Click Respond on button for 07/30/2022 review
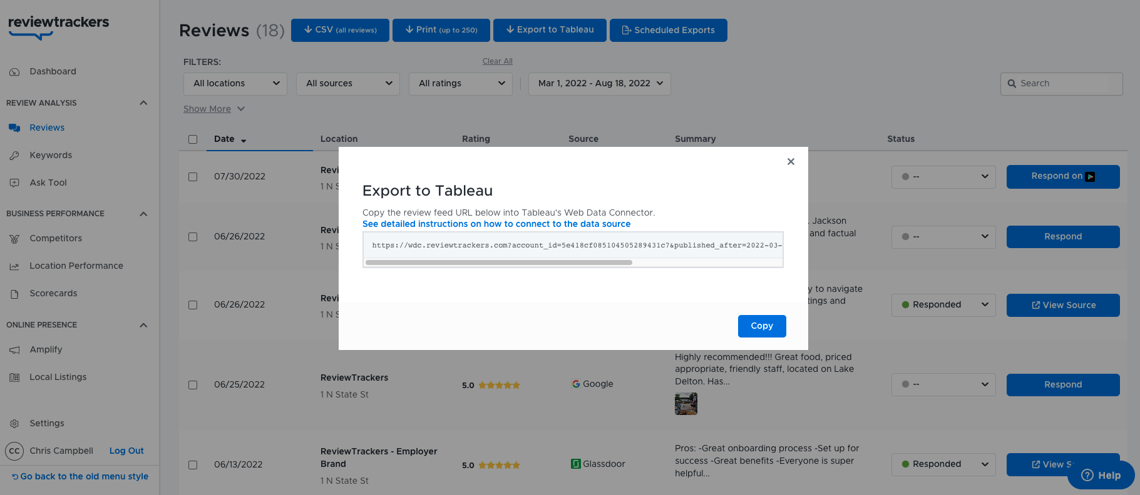The image size is (1140, 495). [x=1063, y=177]
